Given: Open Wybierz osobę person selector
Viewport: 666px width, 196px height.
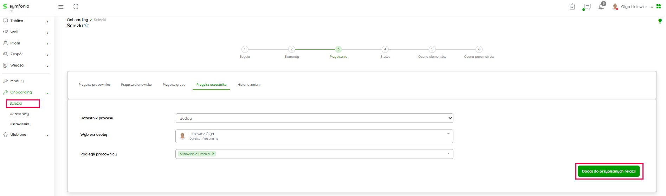Looking at the screenshot, I should [x=314, y=136].
